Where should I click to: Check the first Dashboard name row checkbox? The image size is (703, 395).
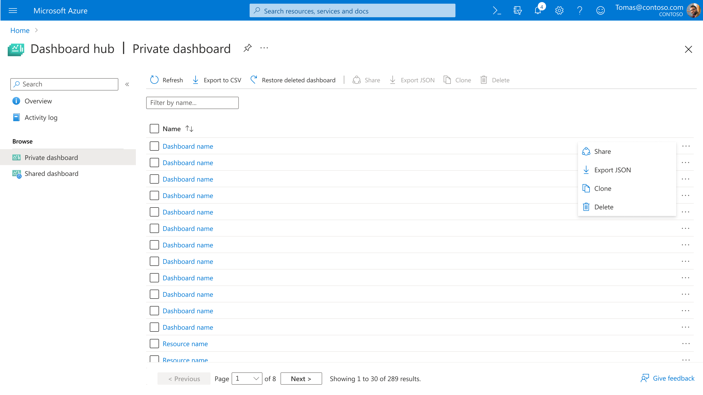click(x=154, y=146)
